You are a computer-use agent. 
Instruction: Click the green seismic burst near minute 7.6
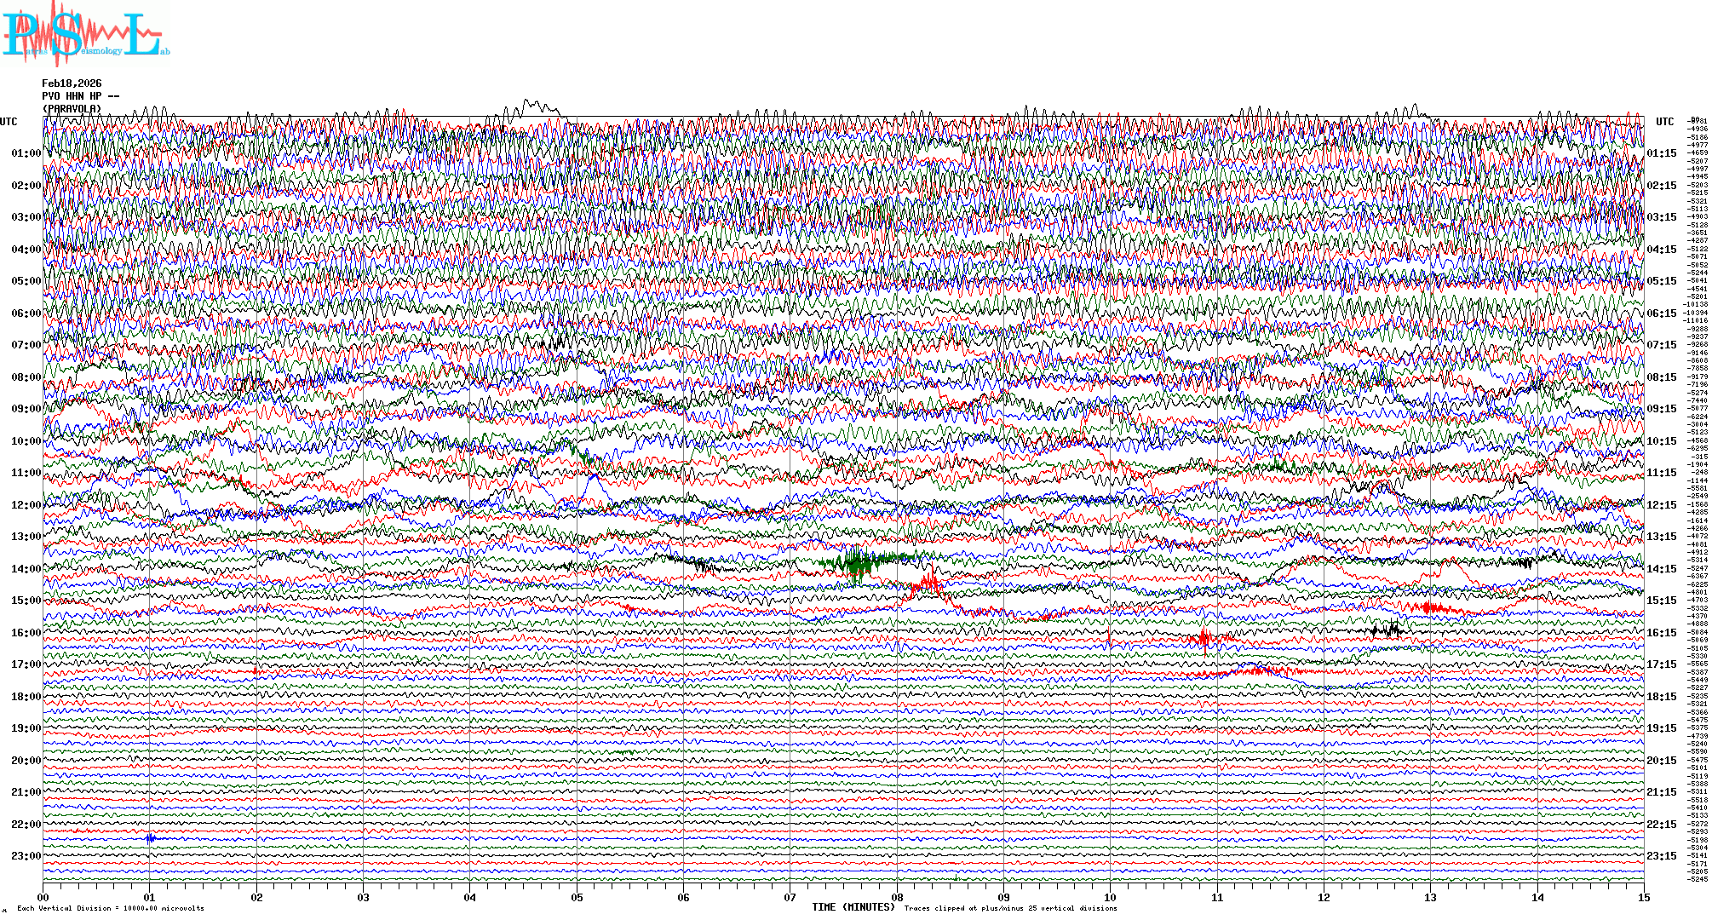click(x=856, y=563)
